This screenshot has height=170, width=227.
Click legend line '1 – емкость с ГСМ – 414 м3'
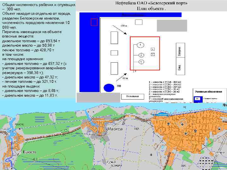tap(165, 82)
